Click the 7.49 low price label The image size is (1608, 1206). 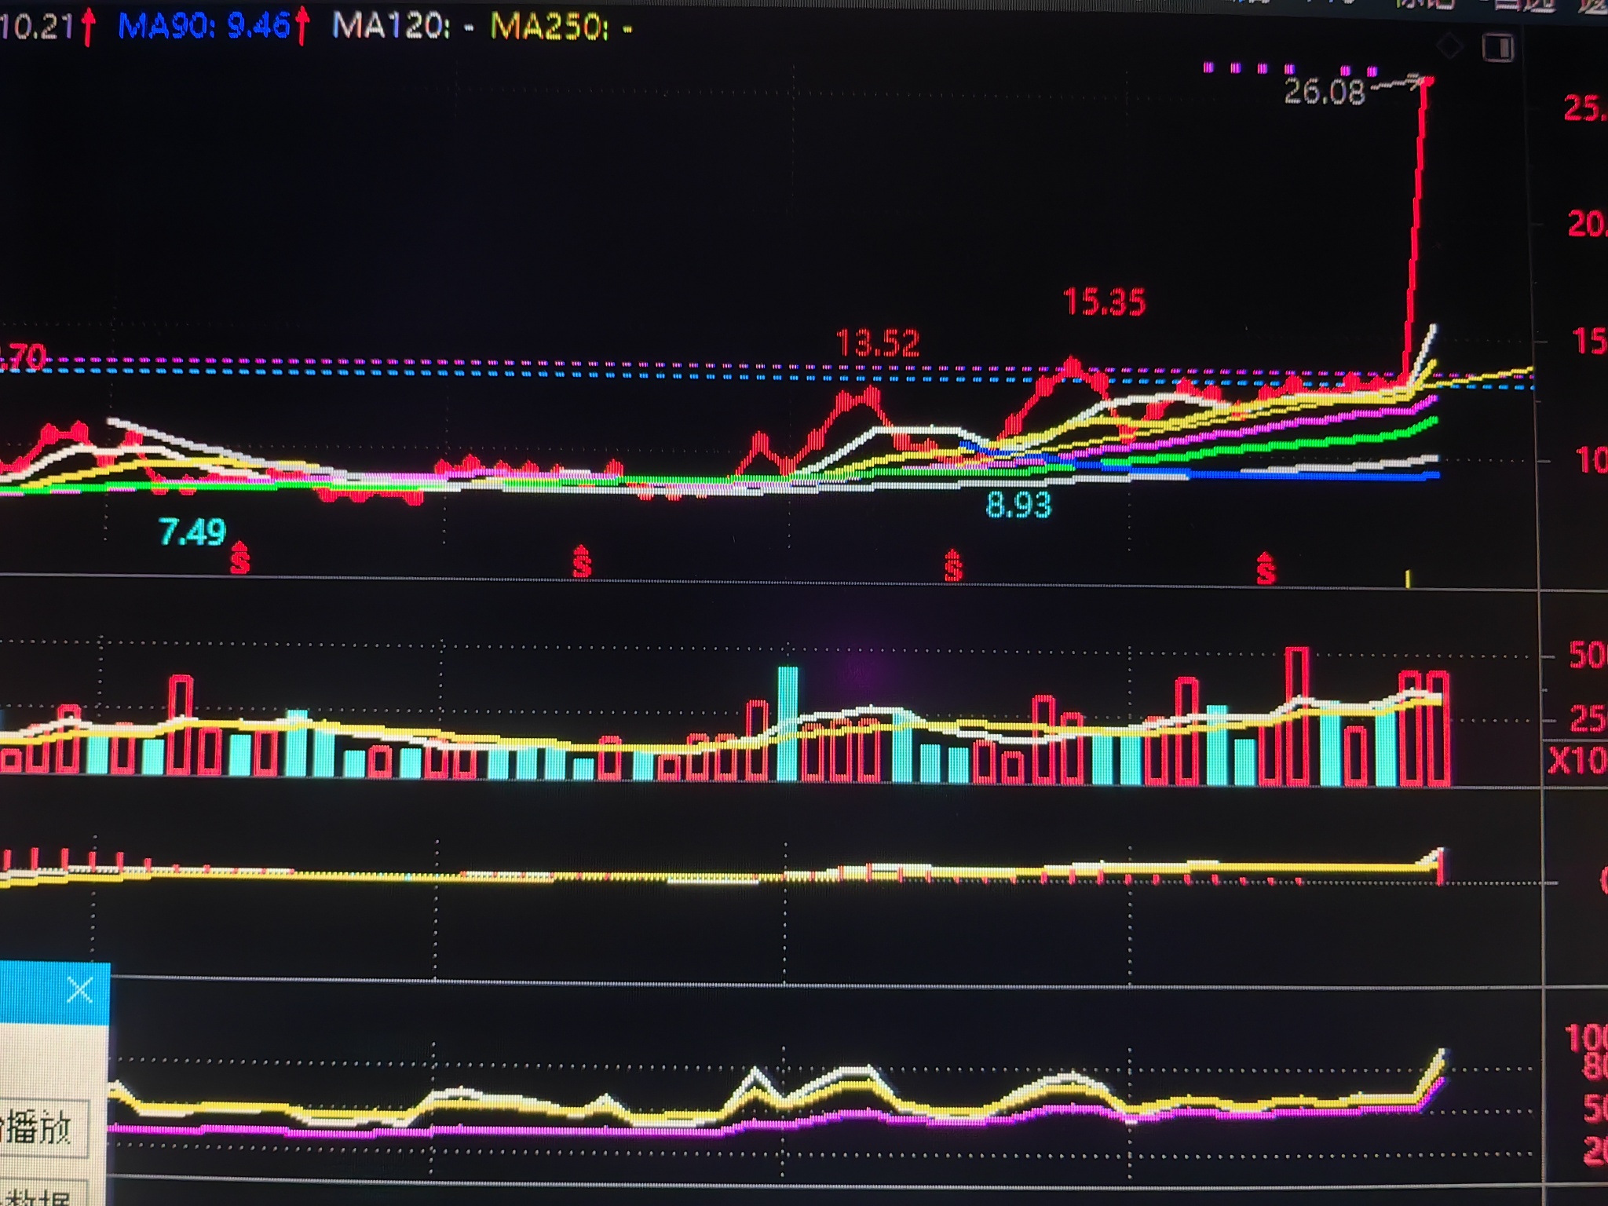[192, 532]
